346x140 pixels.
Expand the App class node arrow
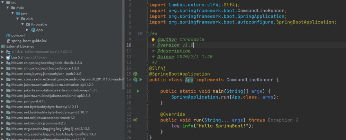(x=27, y=30)
